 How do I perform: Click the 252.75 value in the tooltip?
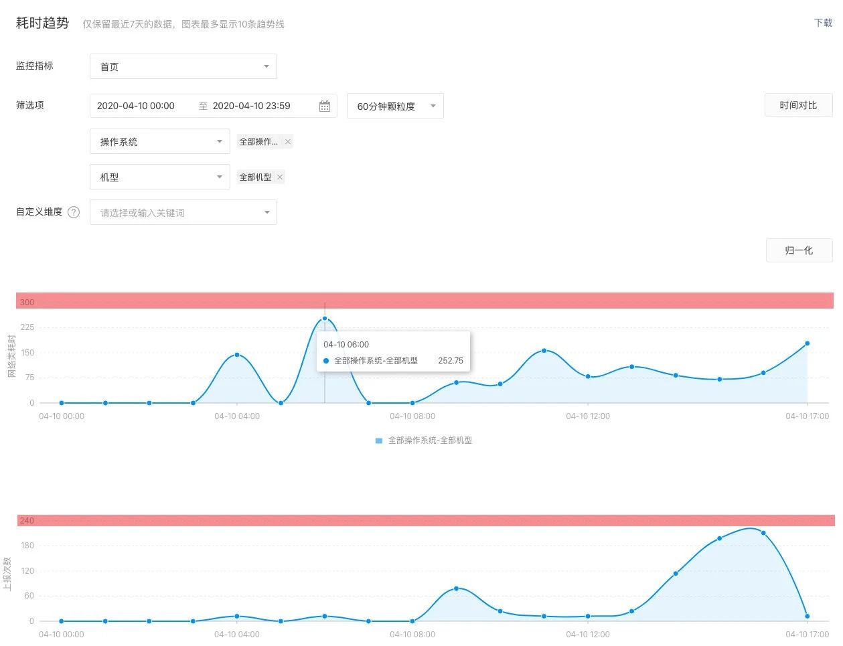pos(451,361)
